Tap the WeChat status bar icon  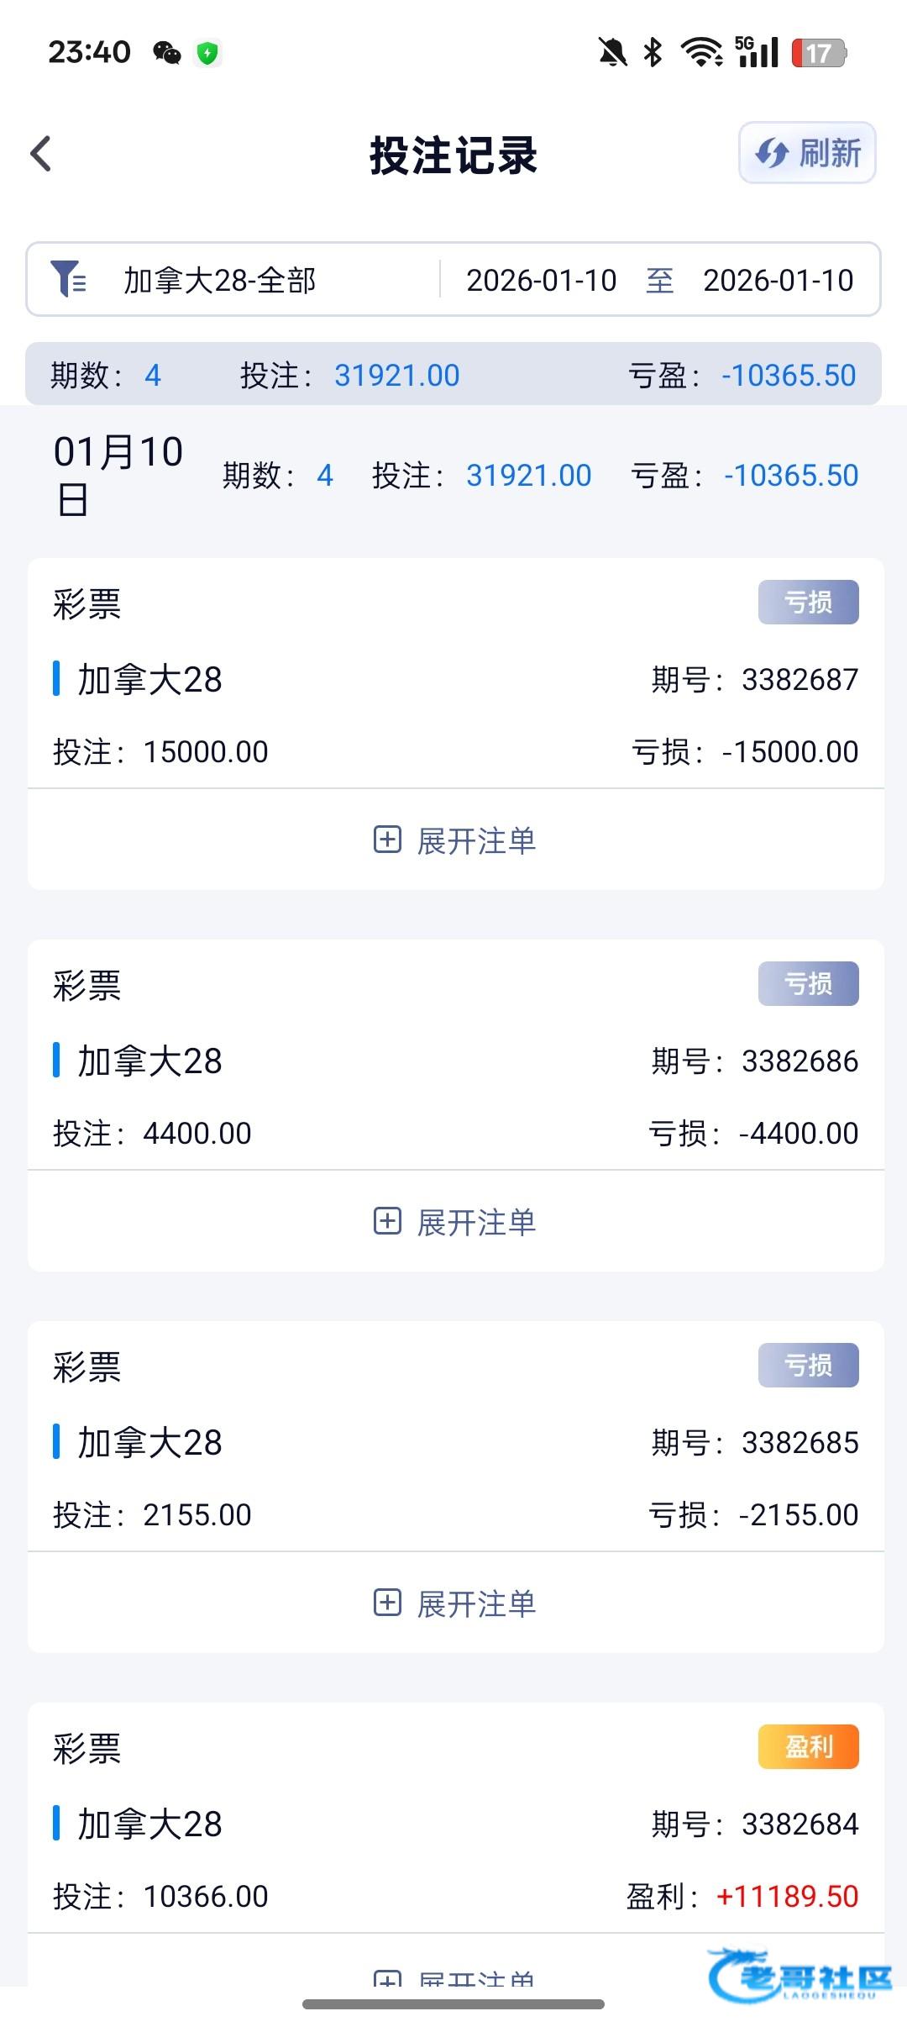tap(167, 53)
